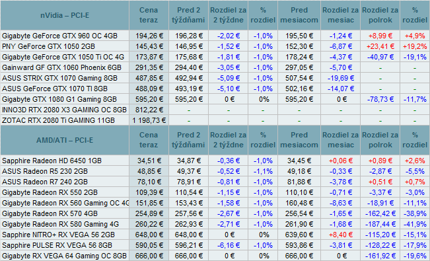Select the Sapphire Radeon HD 6450 1GB row name
Image resolution: width=430 pixels, height=261 pixels.
click(x=52, y=161)
